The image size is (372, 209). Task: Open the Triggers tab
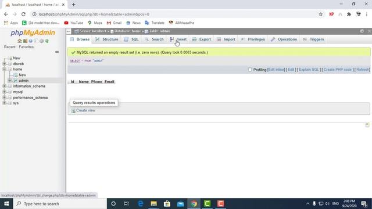(313, 39)
